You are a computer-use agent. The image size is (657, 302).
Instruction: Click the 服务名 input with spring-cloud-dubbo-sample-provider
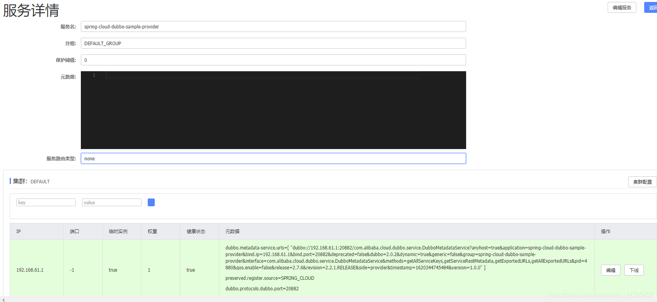coord(273,26)
